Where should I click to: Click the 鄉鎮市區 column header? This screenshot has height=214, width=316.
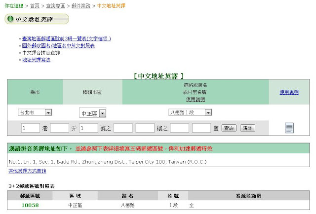coord(92,92)
